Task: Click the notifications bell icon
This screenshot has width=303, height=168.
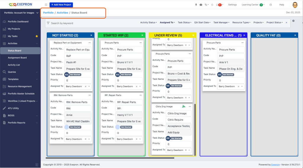Action: pos(217,5)
